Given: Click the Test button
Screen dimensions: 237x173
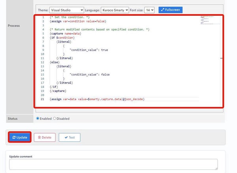Looking at the screenshot, I should pyautogui.click(x=70, y=137).
